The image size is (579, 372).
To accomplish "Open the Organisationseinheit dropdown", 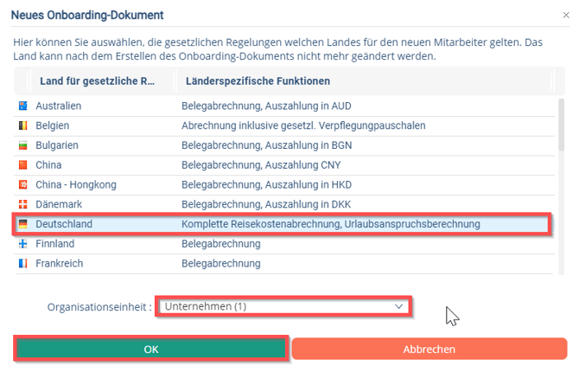I will (x=283, y=306).
